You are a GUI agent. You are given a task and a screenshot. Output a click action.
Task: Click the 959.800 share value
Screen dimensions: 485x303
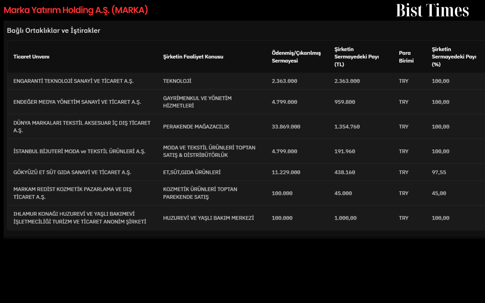tap(345, 102)
